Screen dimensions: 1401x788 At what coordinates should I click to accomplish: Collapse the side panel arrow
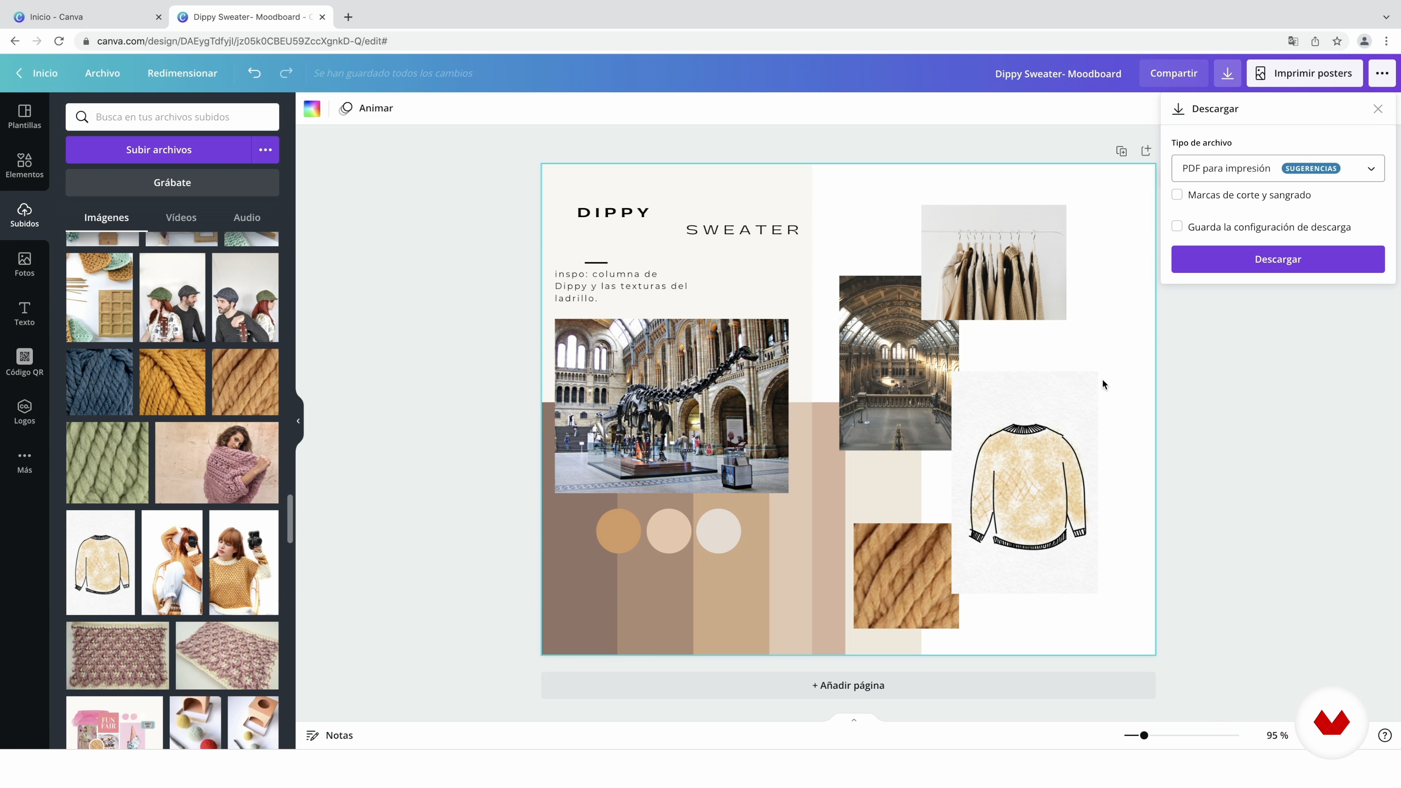[x=298, y=421]
